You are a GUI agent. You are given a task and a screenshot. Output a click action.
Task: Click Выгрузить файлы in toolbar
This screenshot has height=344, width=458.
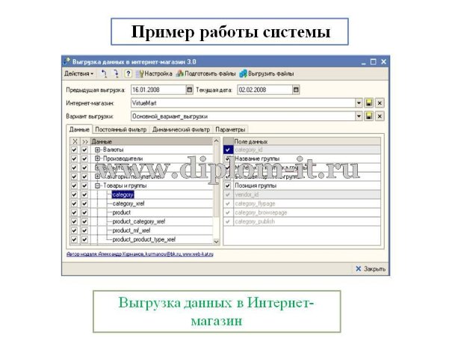pos(267,73)
